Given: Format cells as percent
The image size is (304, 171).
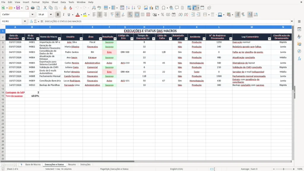Looking at the screenshot, I should 162,15.
